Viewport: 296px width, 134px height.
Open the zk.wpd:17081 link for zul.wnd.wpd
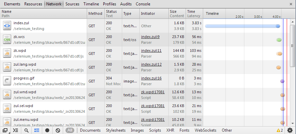153,92
